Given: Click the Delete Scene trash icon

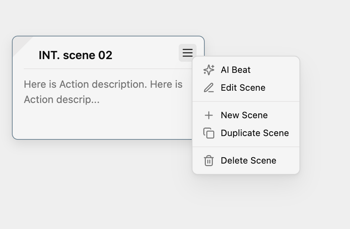Looking at the screenshot, I should [209, 161].
